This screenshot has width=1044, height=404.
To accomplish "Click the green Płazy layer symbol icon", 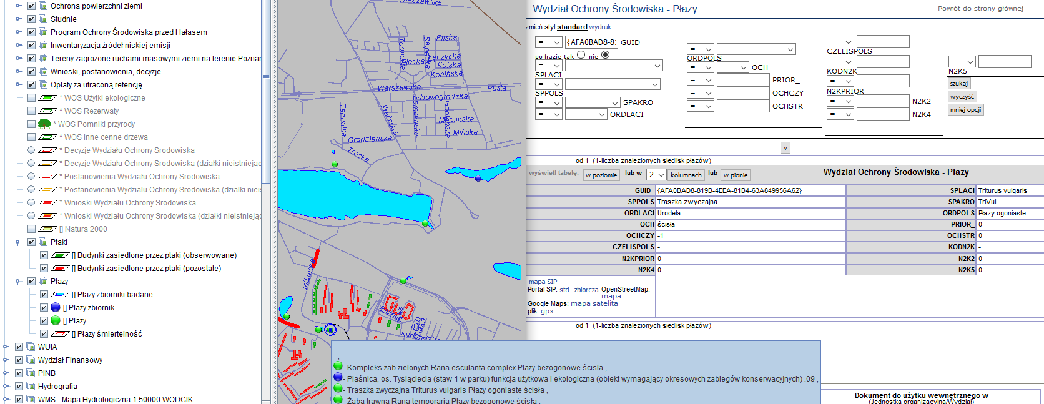I will (56, 320).
